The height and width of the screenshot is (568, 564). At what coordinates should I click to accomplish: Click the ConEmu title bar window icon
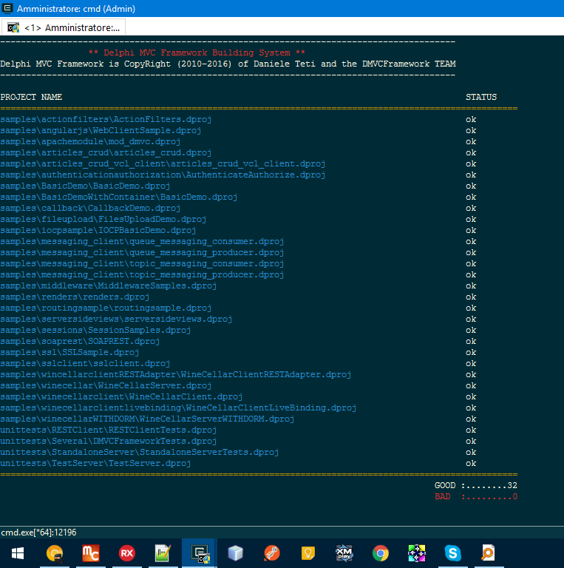[x=7, y=8]
